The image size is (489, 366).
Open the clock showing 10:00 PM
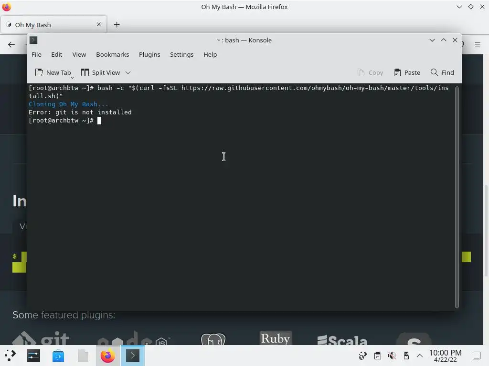pyautogui.click(x=445, y=356)
